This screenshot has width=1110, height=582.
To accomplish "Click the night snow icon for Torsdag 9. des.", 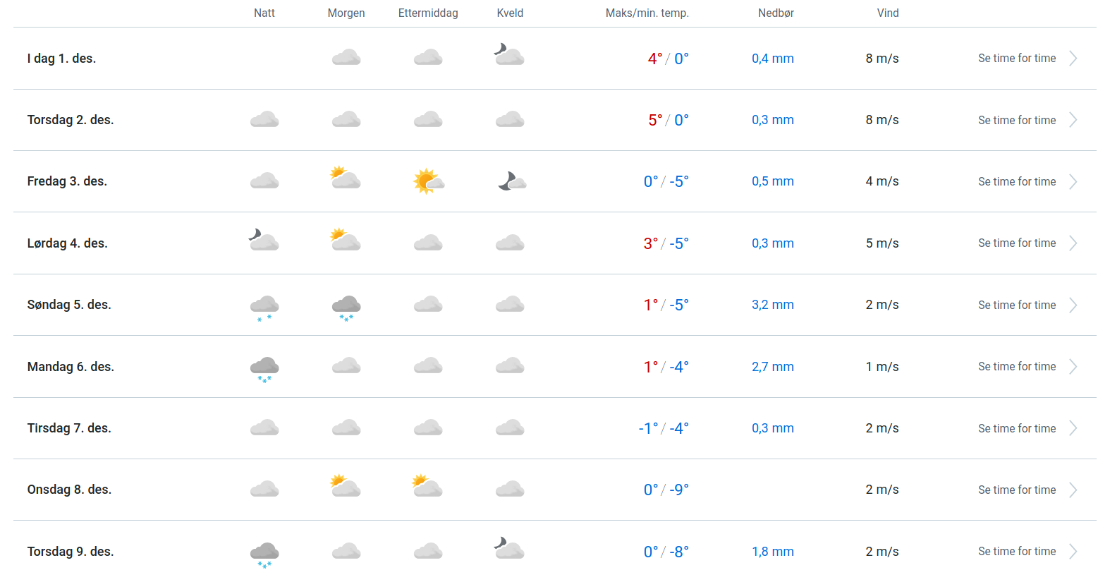I will [264, 554].
